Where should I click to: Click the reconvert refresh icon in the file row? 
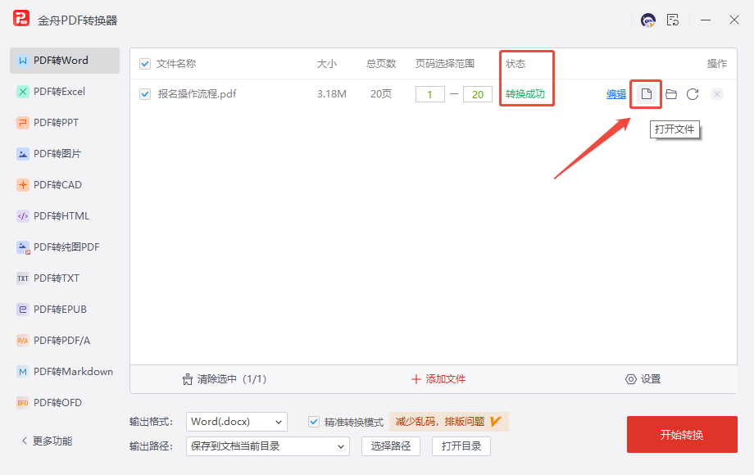(x=693, y=94)
